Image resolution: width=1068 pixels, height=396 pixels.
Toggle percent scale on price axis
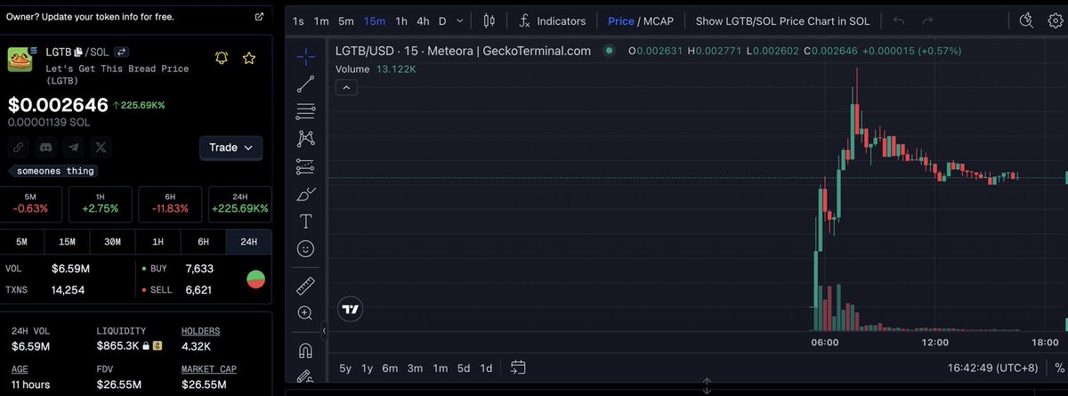coord(1058,368)
